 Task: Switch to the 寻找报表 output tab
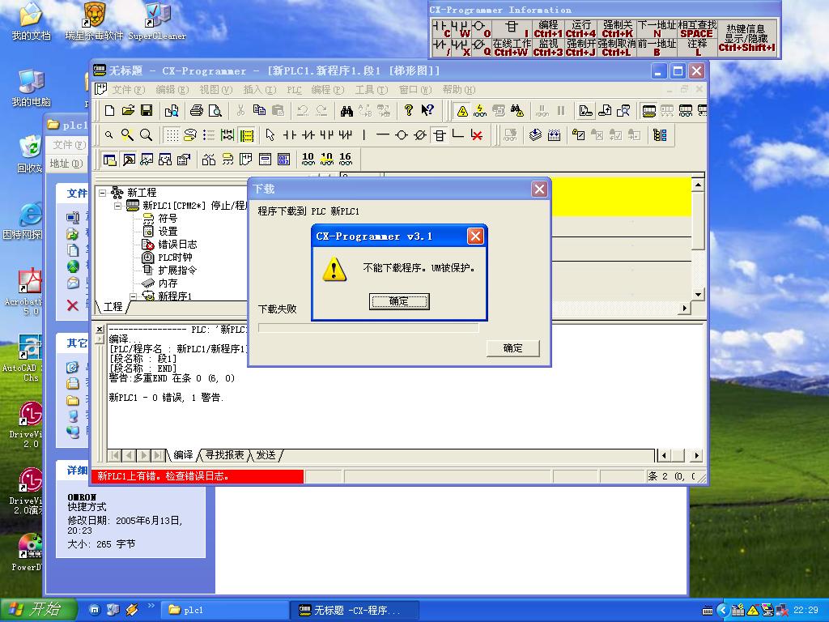pyautogui.click(x=224, y=455)
